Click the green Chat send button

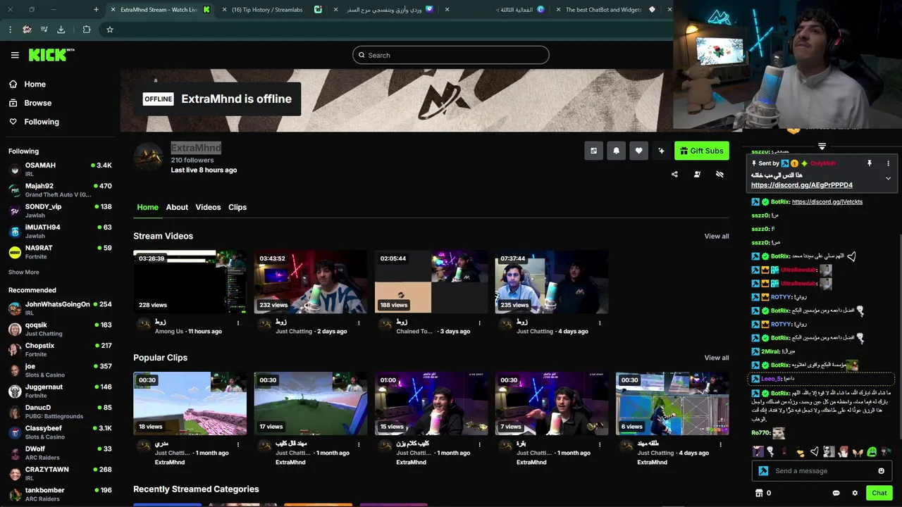(879, 493)
